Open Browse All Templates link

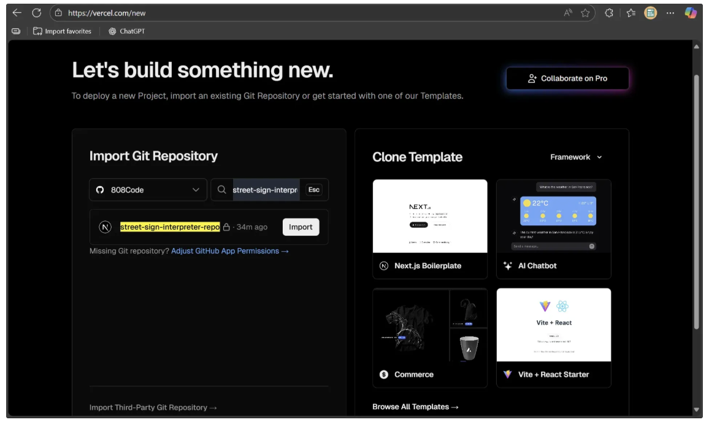pyautogui.click(x=415, y=407)
